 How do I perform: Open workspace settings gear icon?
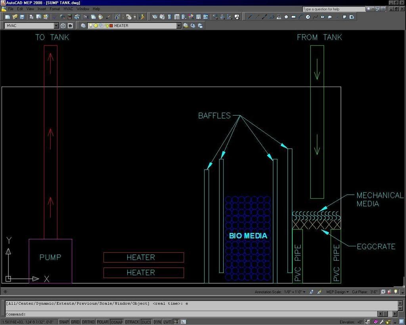(63, 26)
